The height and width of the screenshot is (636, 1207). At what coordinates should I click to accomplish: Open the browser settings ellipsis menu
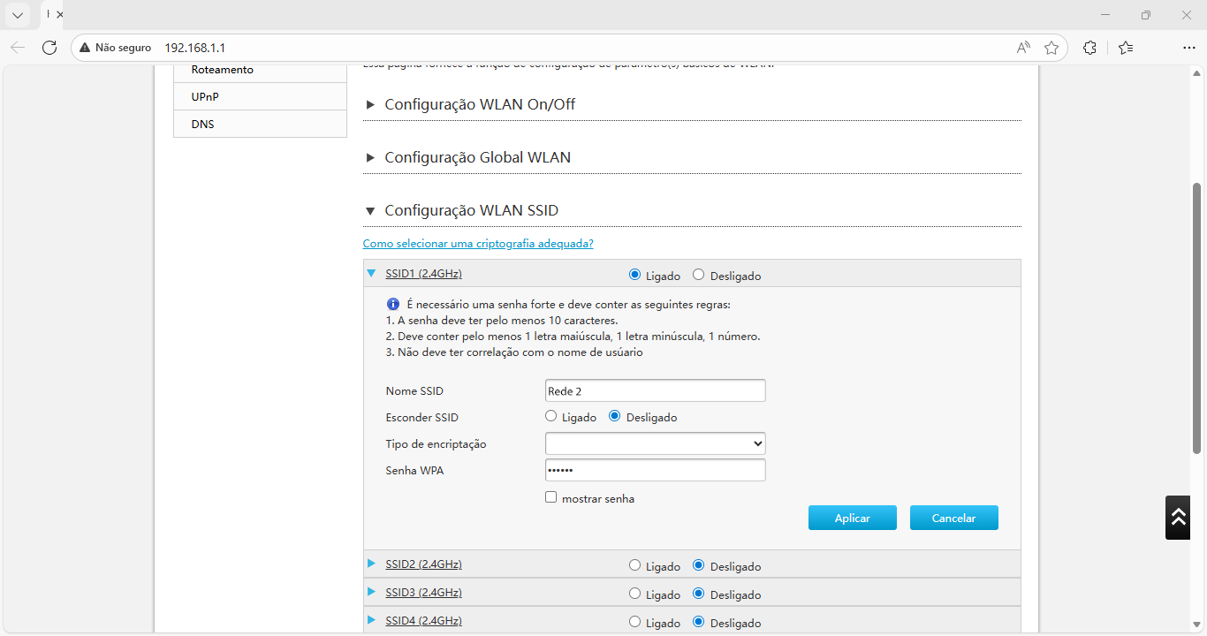coord(1188,48)
